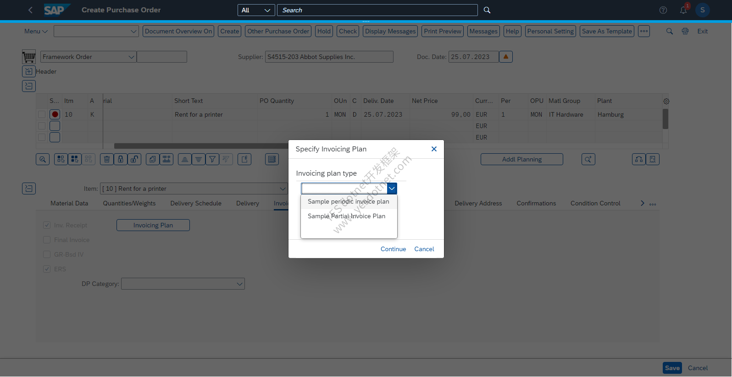732x377 pixels.
Task: Switch to the Delivery Schedule tab
Action: pyautogui.click(x=196, y=203)
